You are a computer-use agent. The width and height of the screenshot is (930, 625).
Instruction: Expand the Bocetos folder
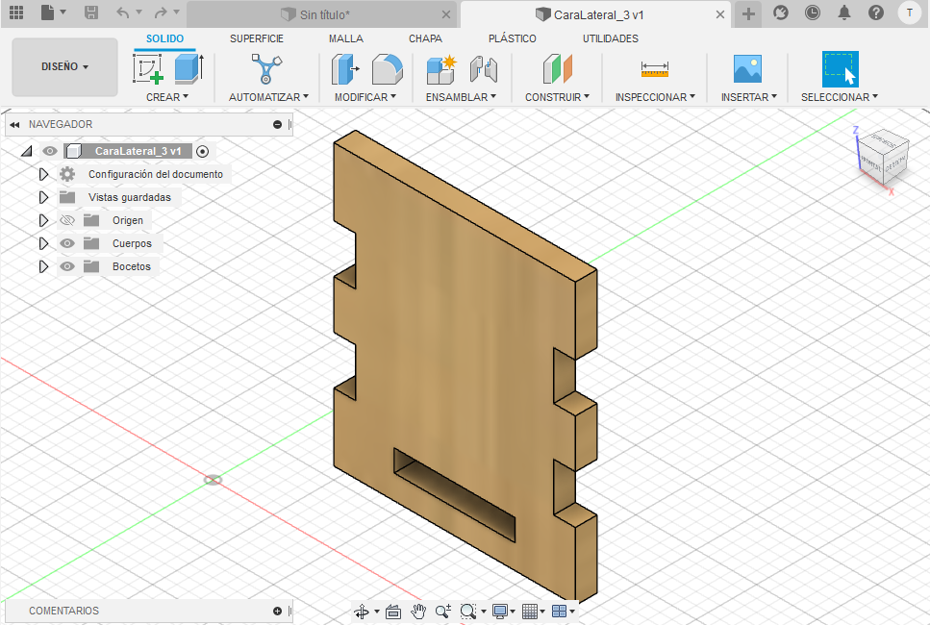click(x=43, y=267)
